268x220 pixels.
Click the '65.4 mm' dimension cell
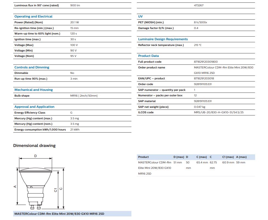coord(202,163)
